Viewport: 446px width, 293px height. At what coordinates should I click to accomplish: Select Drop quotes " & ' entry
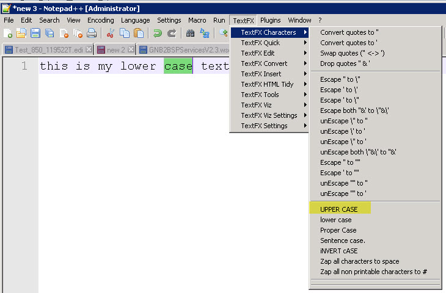[x=375, y=63]
